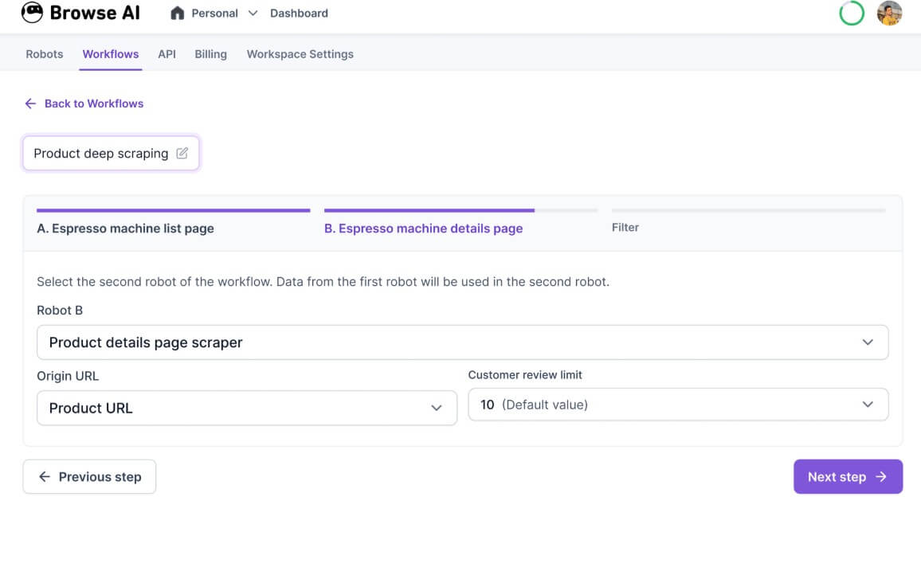
Task: Click the back arrow icon before Back to Workflows
Action: coord(30,104)
